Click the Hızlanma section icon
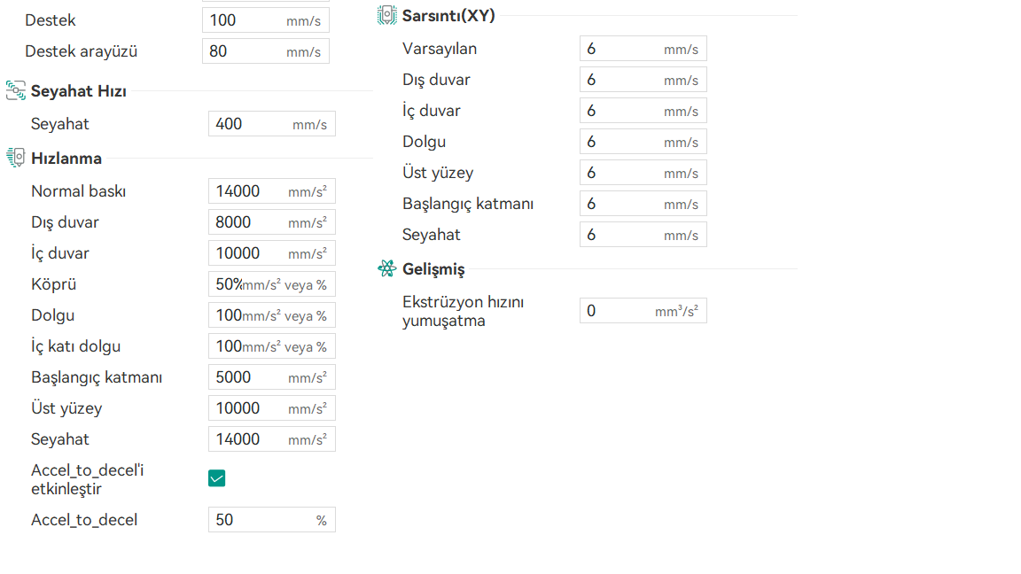This screenshot has height=574, width=1021. [15, 158]
